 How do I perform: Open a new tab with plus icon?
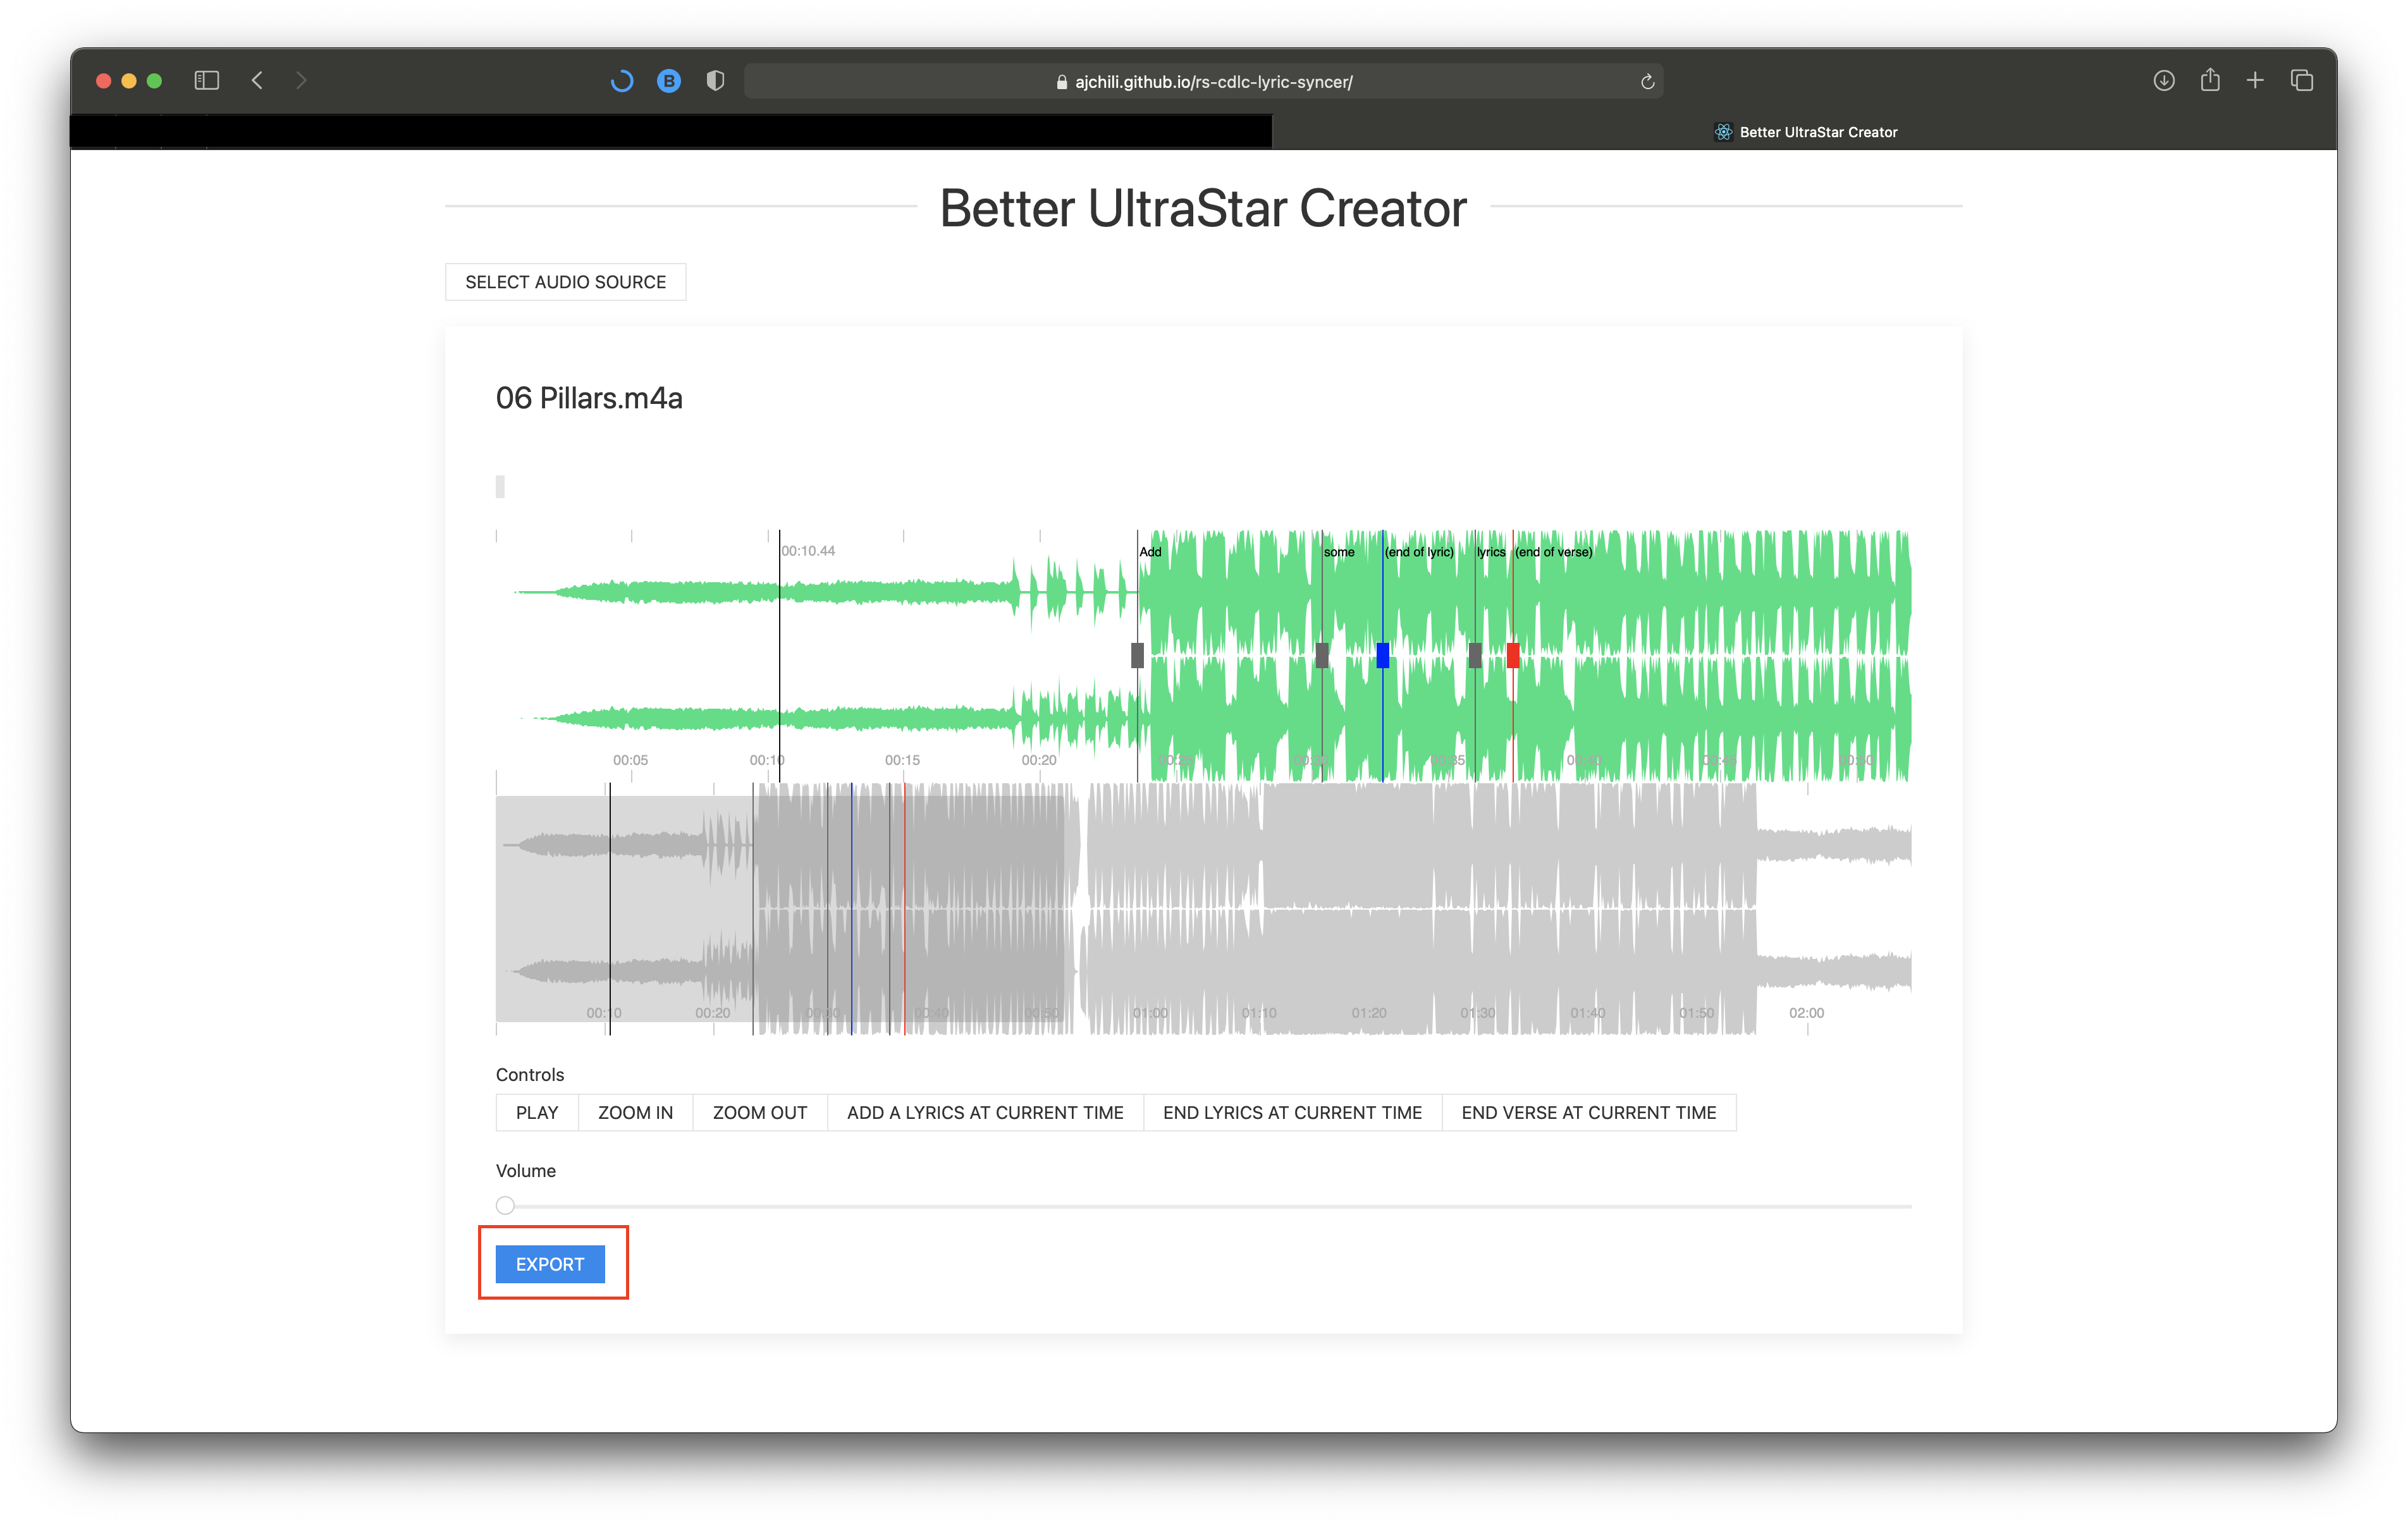(x=2255, y=80)
